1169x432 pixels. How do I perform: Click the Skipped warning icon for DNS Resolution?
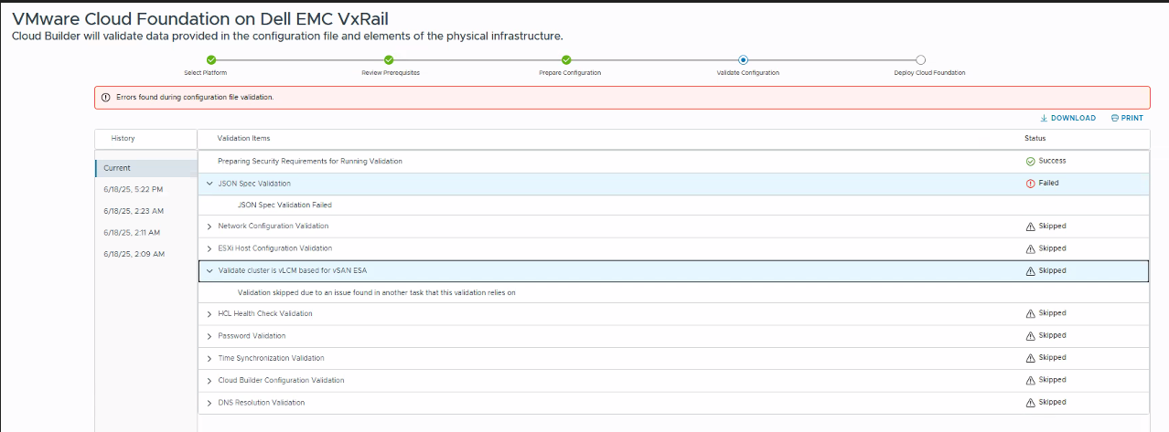click(1031, 402)
